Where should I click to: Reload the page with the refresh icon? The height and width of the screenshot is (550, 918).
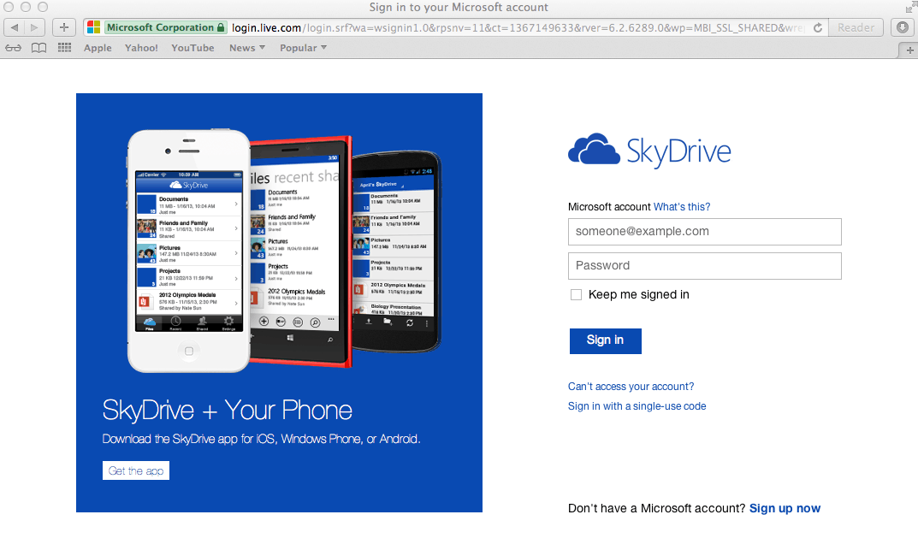pyautogui.click(x=818, y=27)
